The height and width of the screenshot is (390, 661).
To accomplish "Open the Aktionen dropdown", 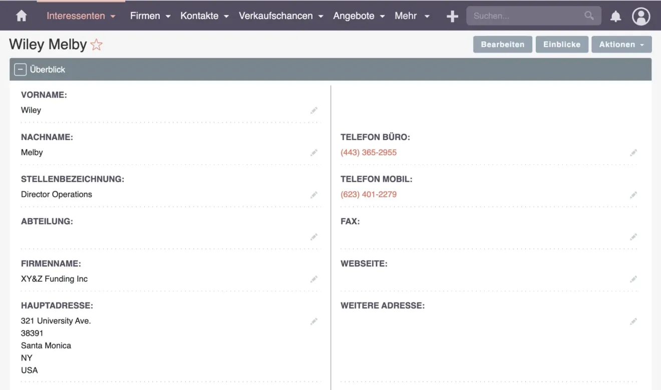I will (621, 45).
